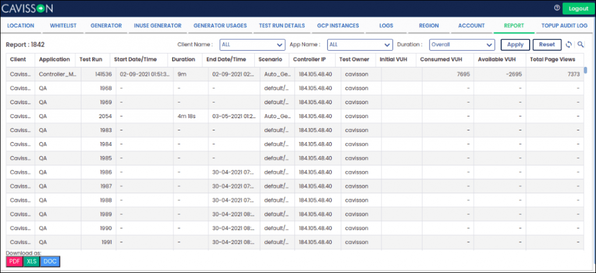Reset the report filters
Viewport: 596px width, 273px height.
pyautogui.click(x=547, y=44)
